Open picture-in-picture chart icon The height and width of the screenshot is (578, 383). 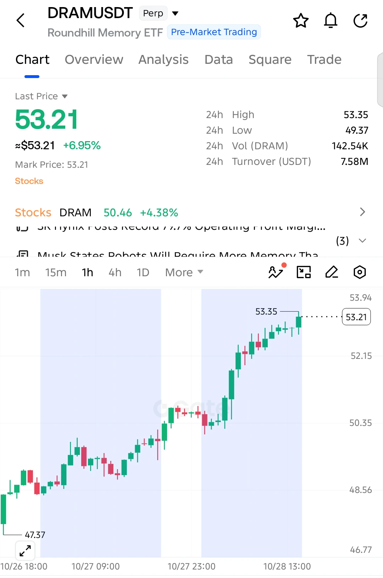[x=304, y=272]
